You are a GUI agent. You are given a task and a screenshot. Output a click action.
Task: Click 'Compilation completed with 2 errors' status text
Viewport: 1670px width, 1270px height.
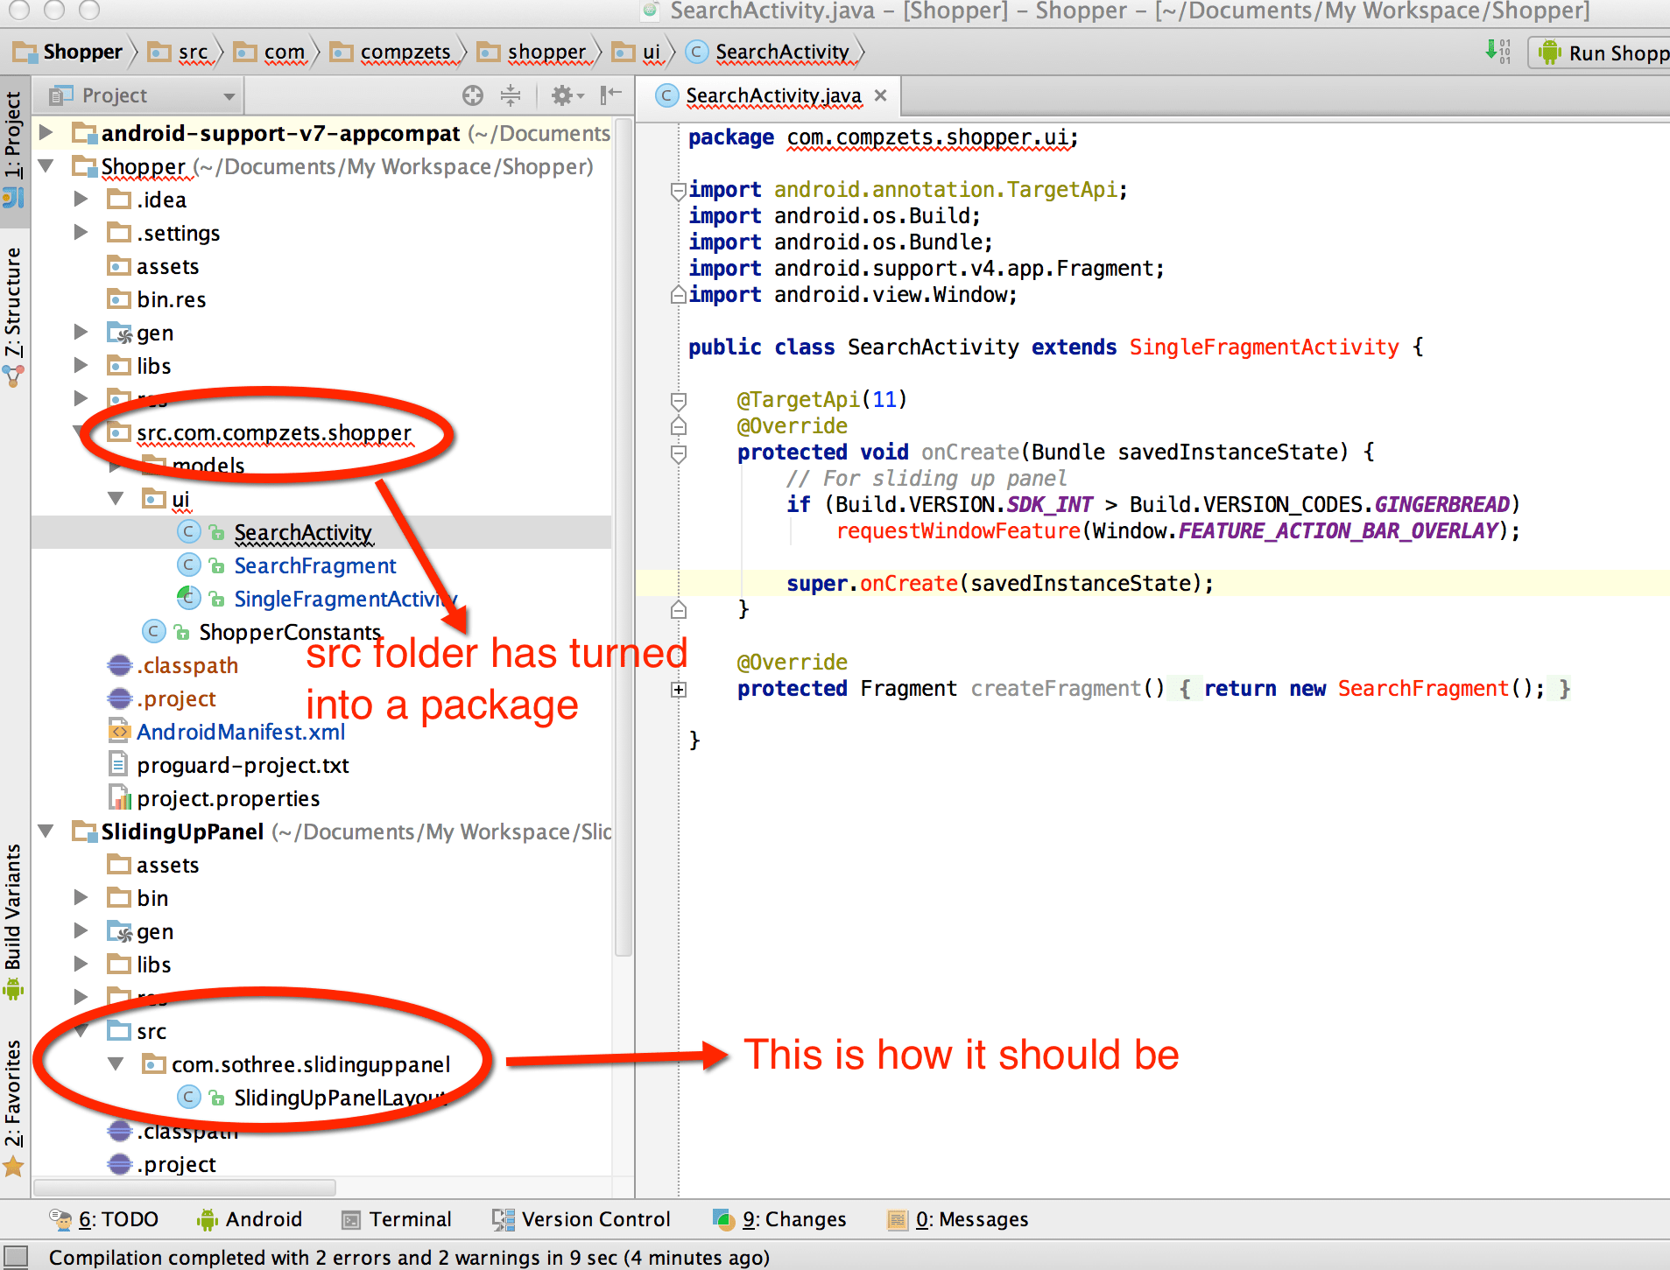[409, 1257]
